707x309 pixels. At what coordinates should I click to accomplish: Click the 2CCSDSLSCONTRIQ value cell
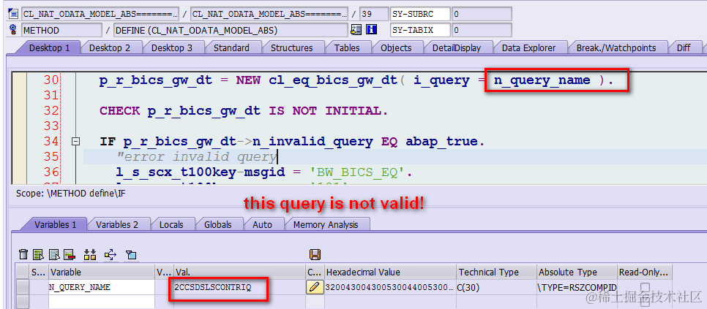tap(239, 286)
